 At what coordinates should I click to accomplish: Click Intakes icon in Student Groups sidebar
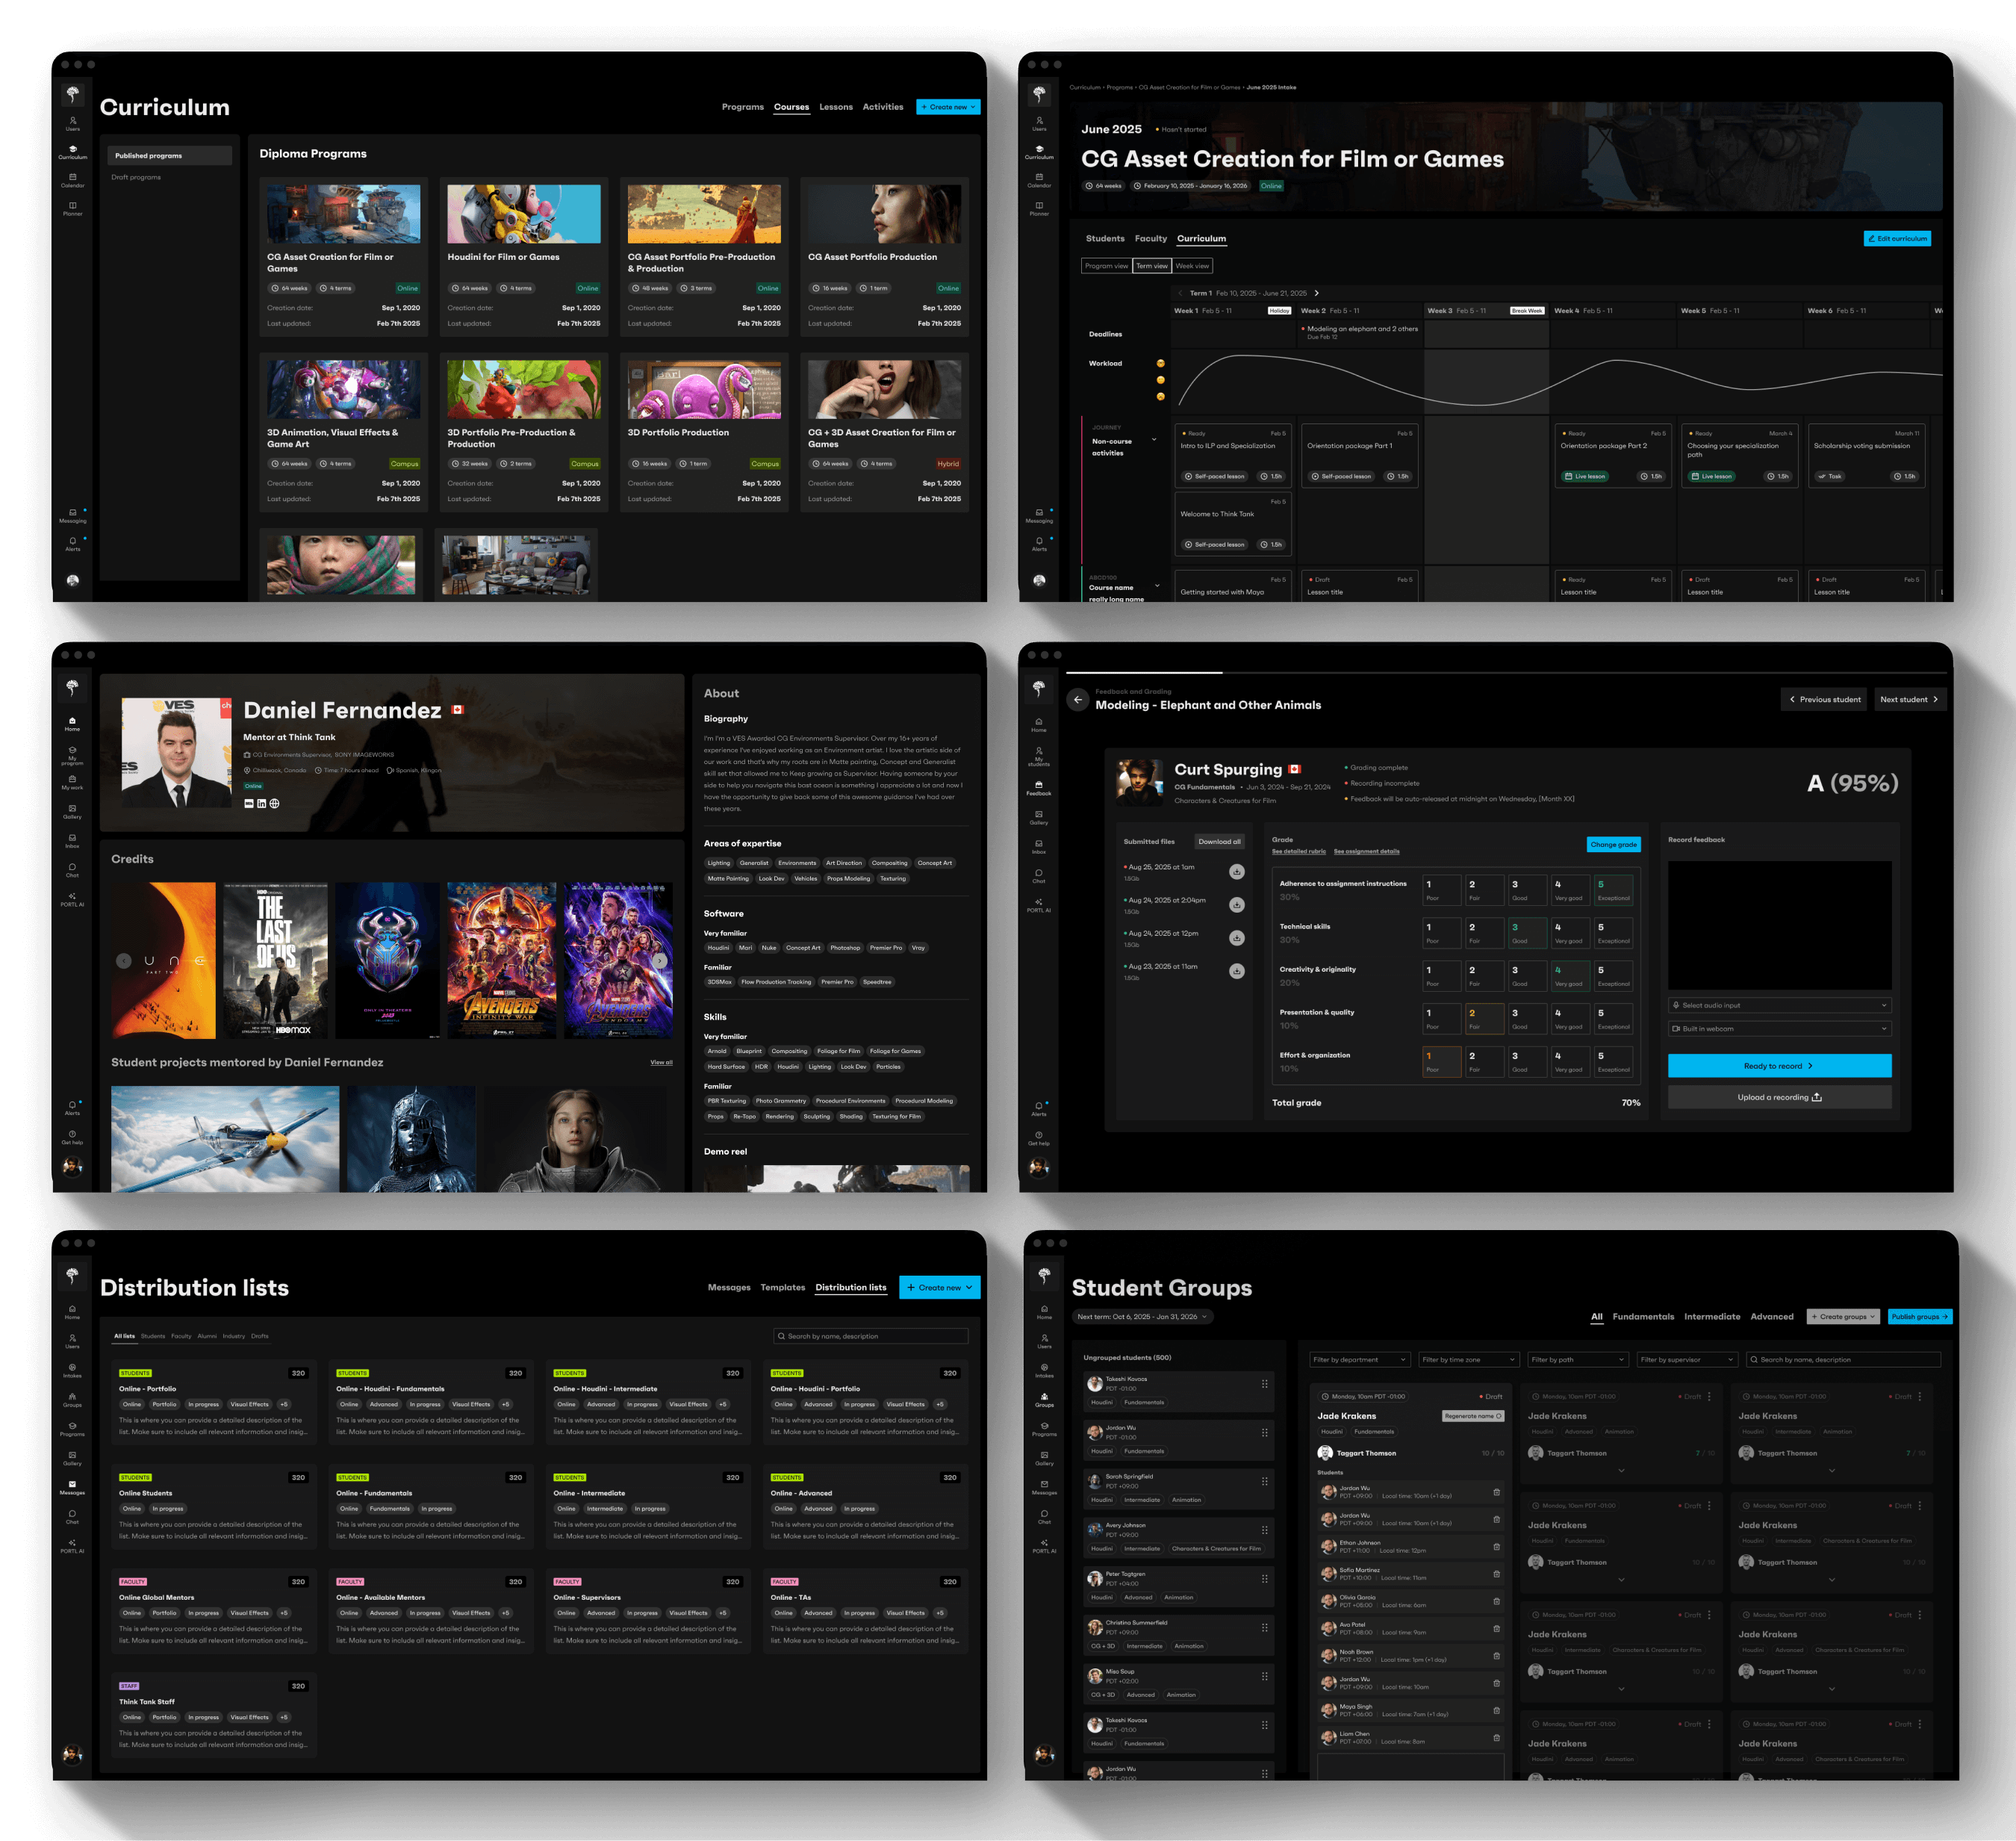pos(1044,1370)
